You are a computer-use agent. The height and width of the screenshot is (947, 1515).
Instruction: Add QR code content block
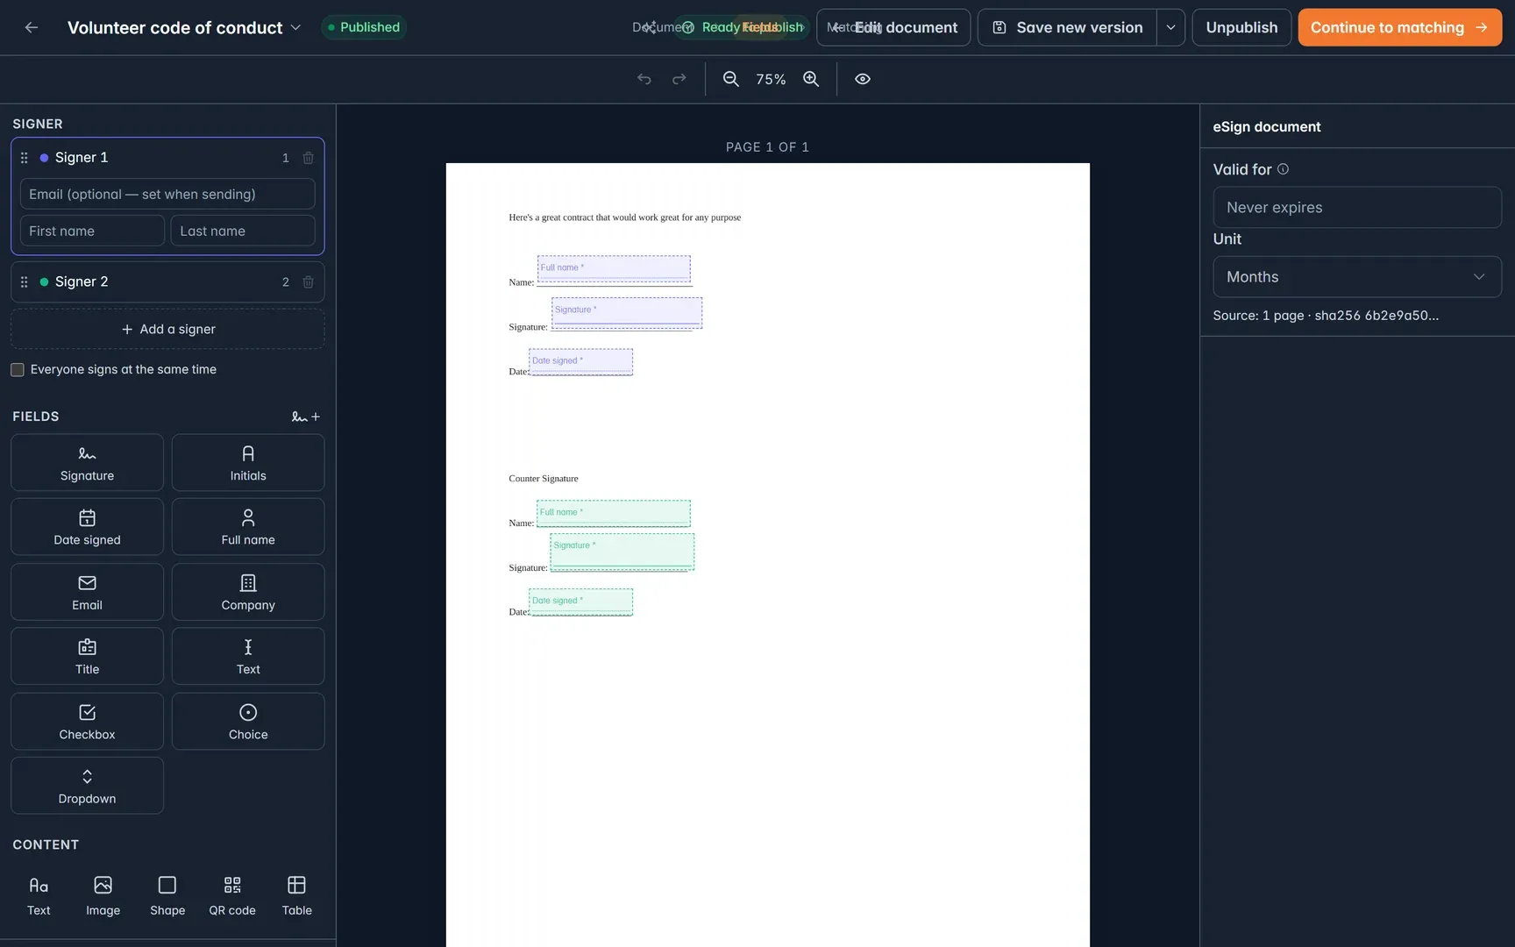232,896
